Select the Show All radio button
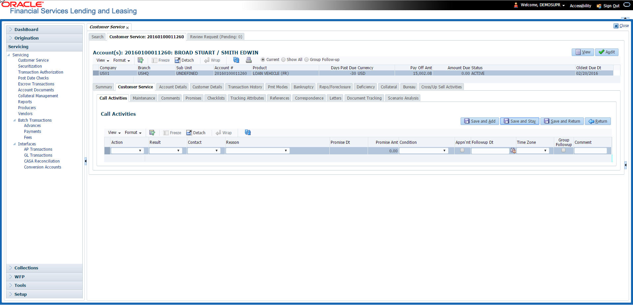 pyautogui.click(x=283, y=60)
